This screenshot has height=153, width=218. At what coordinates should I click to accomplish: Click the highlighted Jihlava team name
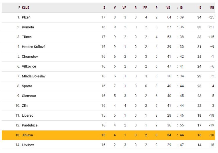pos(27,135)
